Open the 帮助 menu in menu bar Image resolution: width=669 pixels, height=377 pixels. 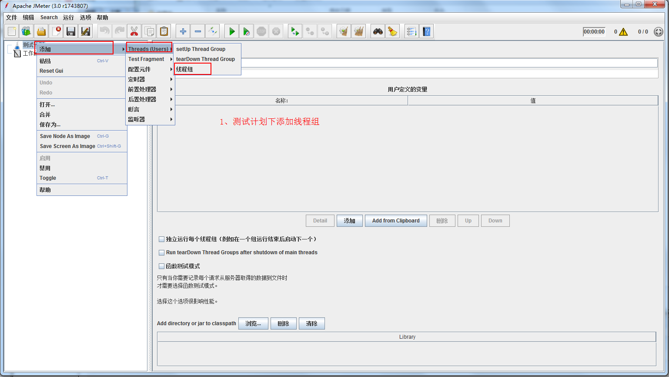(x=103, y=17)
